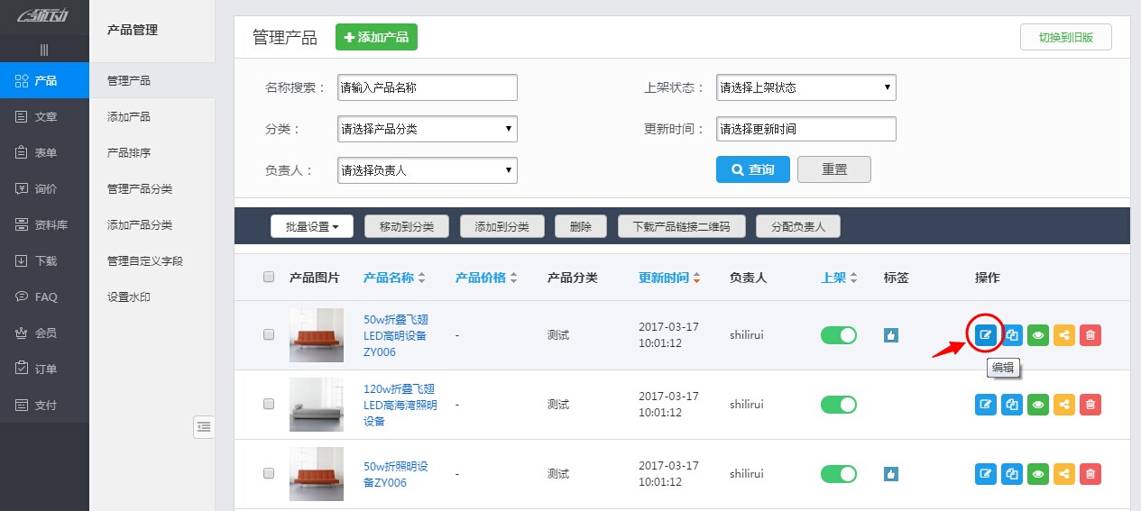Click the hamburger icon at top of sidebar

pyautogui.click(x=44, y=50)
